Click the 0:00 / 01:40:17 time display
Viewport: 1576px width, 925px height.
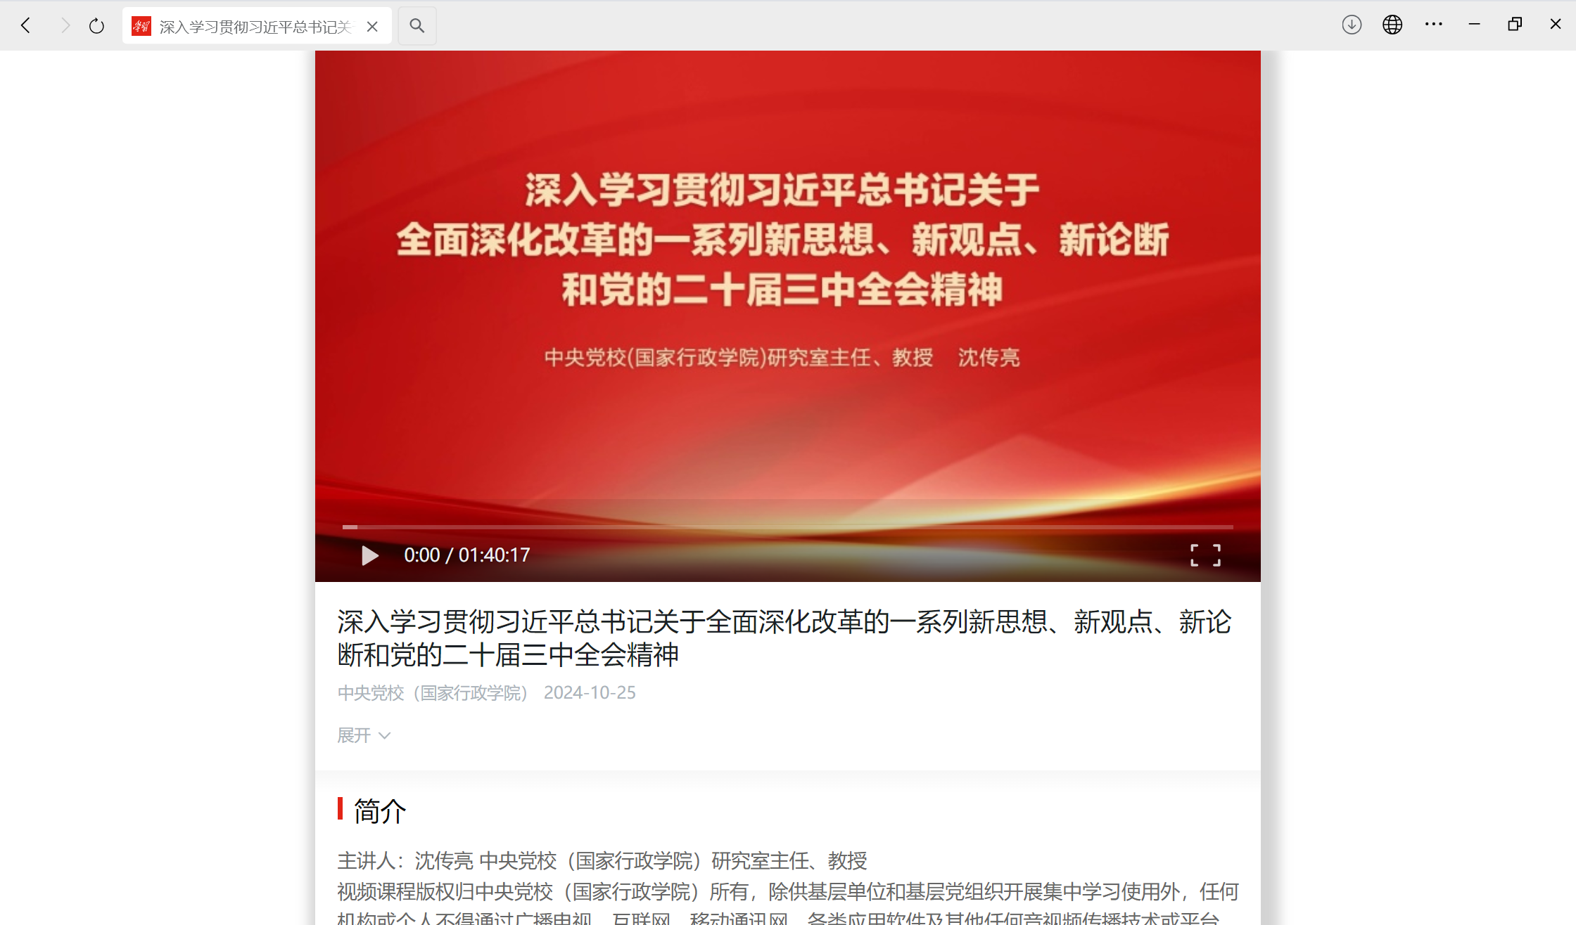(x=466, y=555)
